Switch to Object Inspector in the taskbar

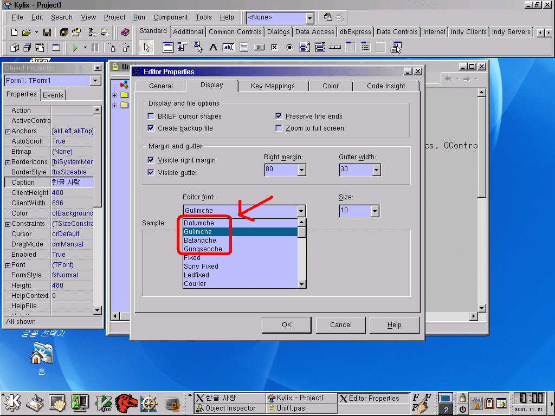click(x=230, y=408)
